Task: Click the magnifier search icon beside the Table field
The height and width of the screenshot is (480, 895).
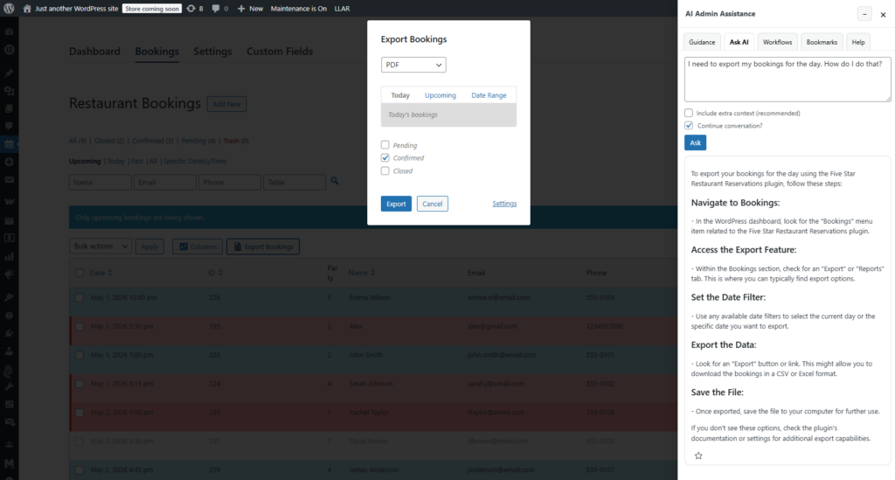Action: tap(335, 181)
